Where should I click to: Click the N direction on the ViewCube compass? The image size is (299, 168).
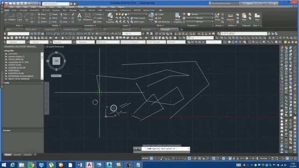pyautogui.click(x=56, y=53)
